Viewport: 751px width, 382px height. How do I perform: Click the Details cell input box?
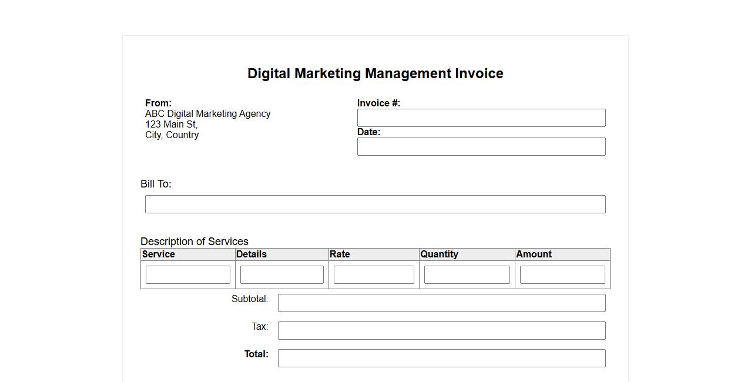coord(281,274)
